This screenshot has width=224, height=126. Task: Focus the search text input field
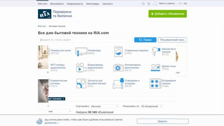pos(85,40)
